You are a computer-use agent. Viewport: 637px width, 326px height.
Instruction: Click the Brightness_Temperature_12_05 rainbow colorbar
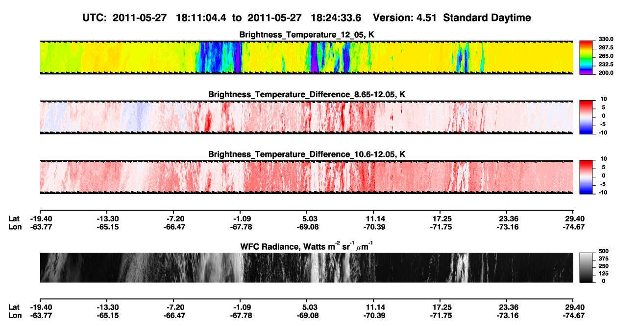587,58
